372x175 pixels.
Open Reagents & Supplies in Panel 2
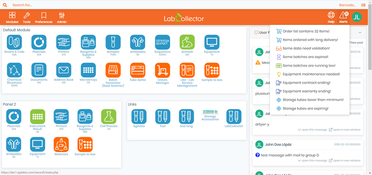coord(85,117)
